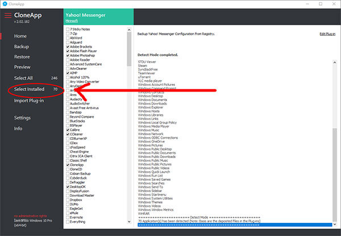Select 'STDU Viewer' log entry
The image size is (341, 236).
point(147,62)
